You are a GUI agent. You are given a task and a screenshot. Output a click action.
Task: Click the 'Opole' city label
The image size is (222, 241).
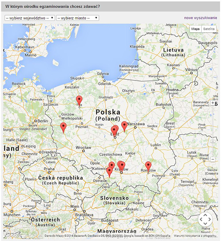[x=95, y=163]
